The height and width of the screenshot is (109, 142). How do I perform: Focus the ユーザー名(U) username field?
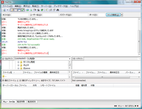pyautogui.click(x=51, y=15)
